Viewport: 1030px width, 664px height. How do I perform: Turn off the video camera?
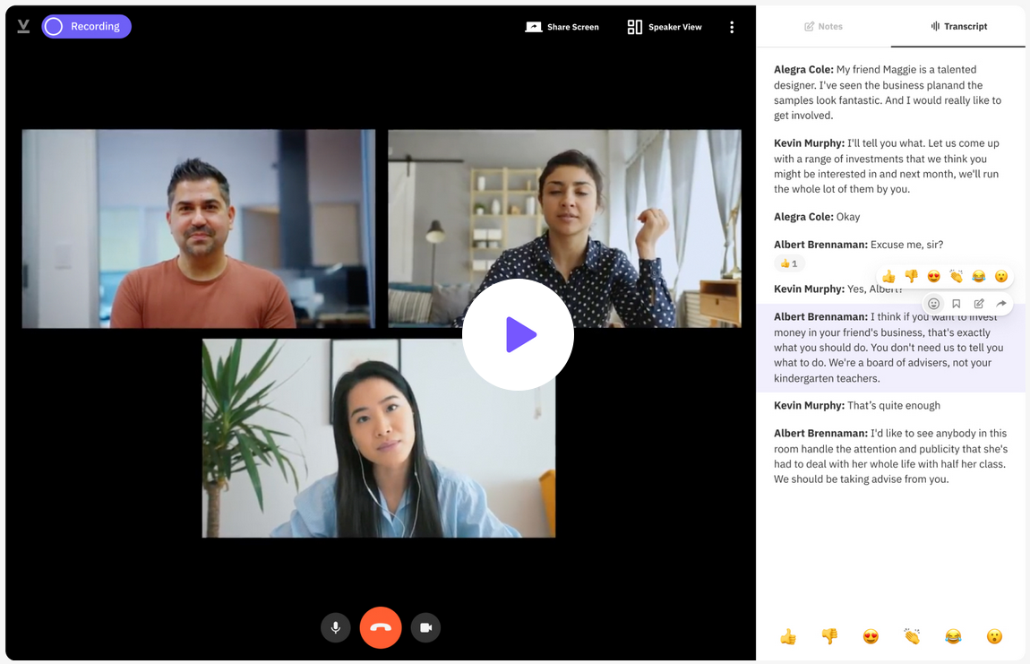[425, 628]
